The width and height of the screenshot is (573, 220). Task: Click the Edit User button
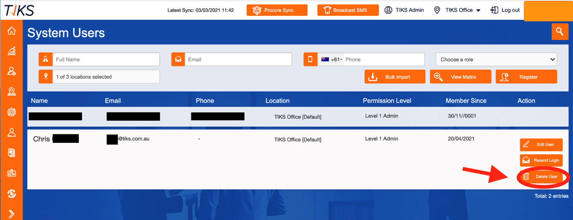(541, 144)
